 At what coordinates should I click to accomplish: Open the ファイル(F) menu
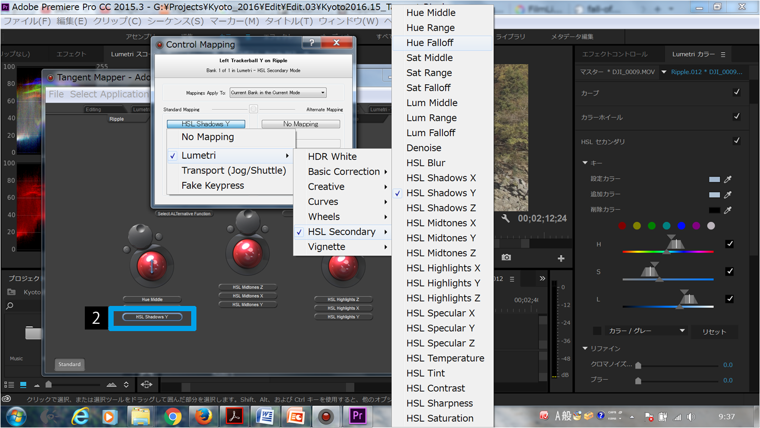click(27, 21)
